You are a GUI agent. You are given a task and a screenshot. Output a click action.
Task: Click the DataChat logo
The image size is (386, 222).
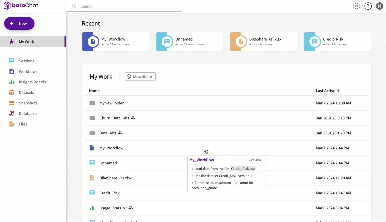pos(21,6)
